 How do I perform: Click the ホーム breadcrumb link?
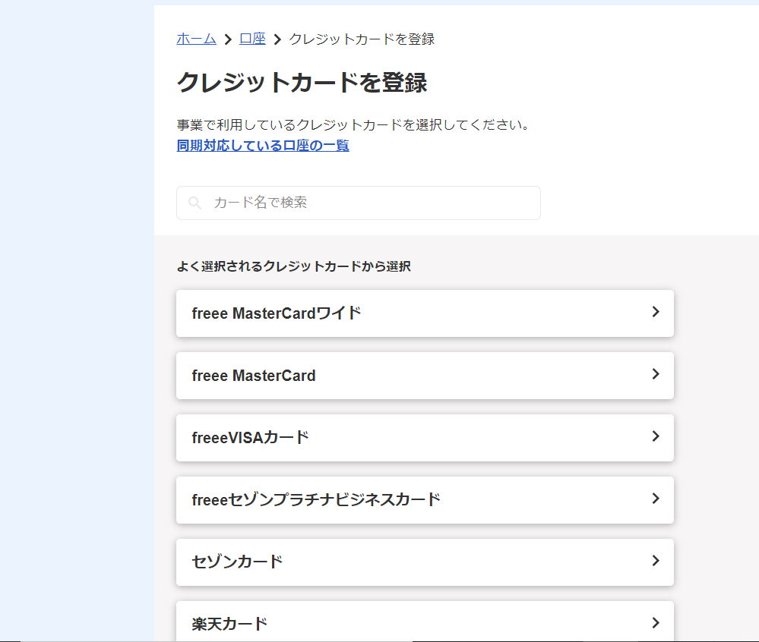click(196, 39)
